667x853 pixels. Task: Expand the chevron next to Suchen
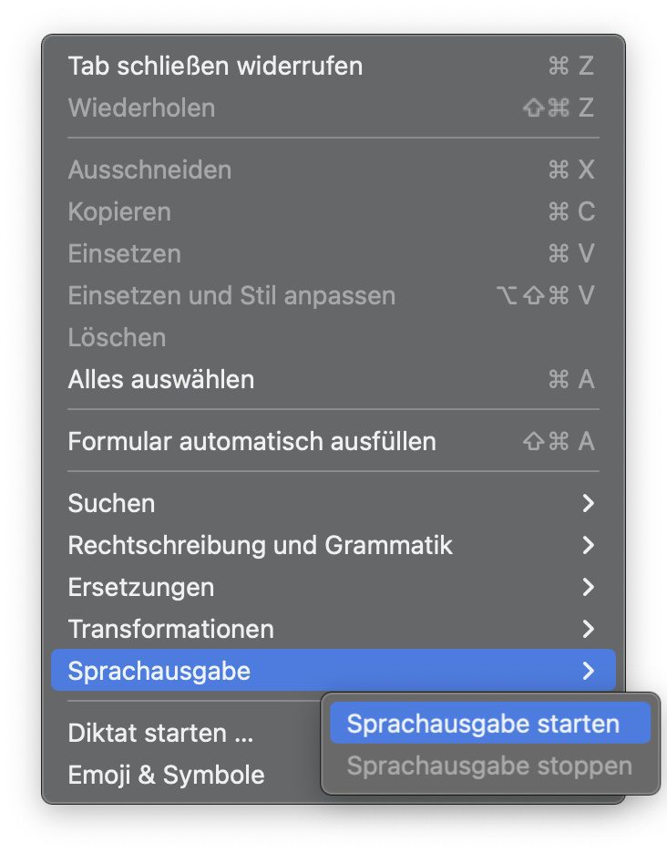pyautogui.click(x=589, y=503)
